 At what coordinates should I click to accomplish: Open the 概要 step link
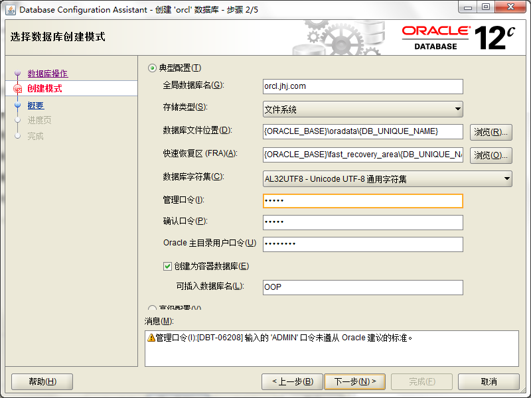point(36,105)
